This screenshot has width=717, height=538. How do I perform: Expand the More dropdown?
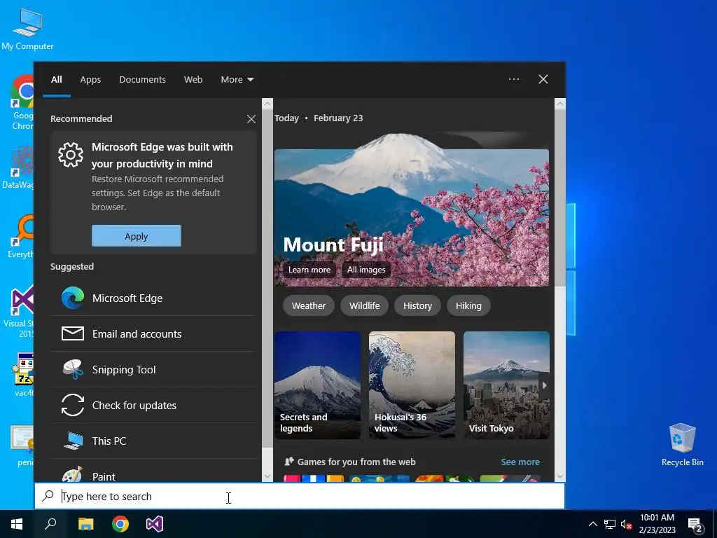coord(237,80)
